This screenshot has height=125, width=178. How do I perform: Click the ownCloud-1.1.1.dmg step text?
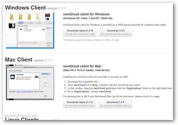[104, 85]
